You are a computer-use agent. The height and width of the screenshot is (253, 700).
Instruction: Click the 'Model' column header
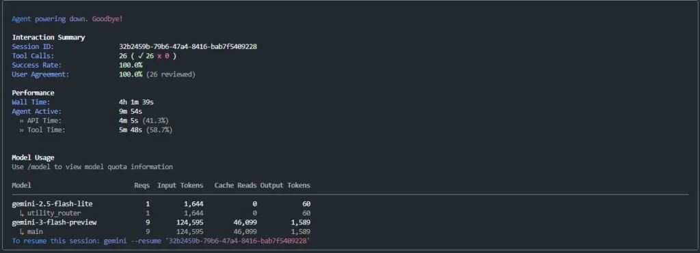point(21,185)
